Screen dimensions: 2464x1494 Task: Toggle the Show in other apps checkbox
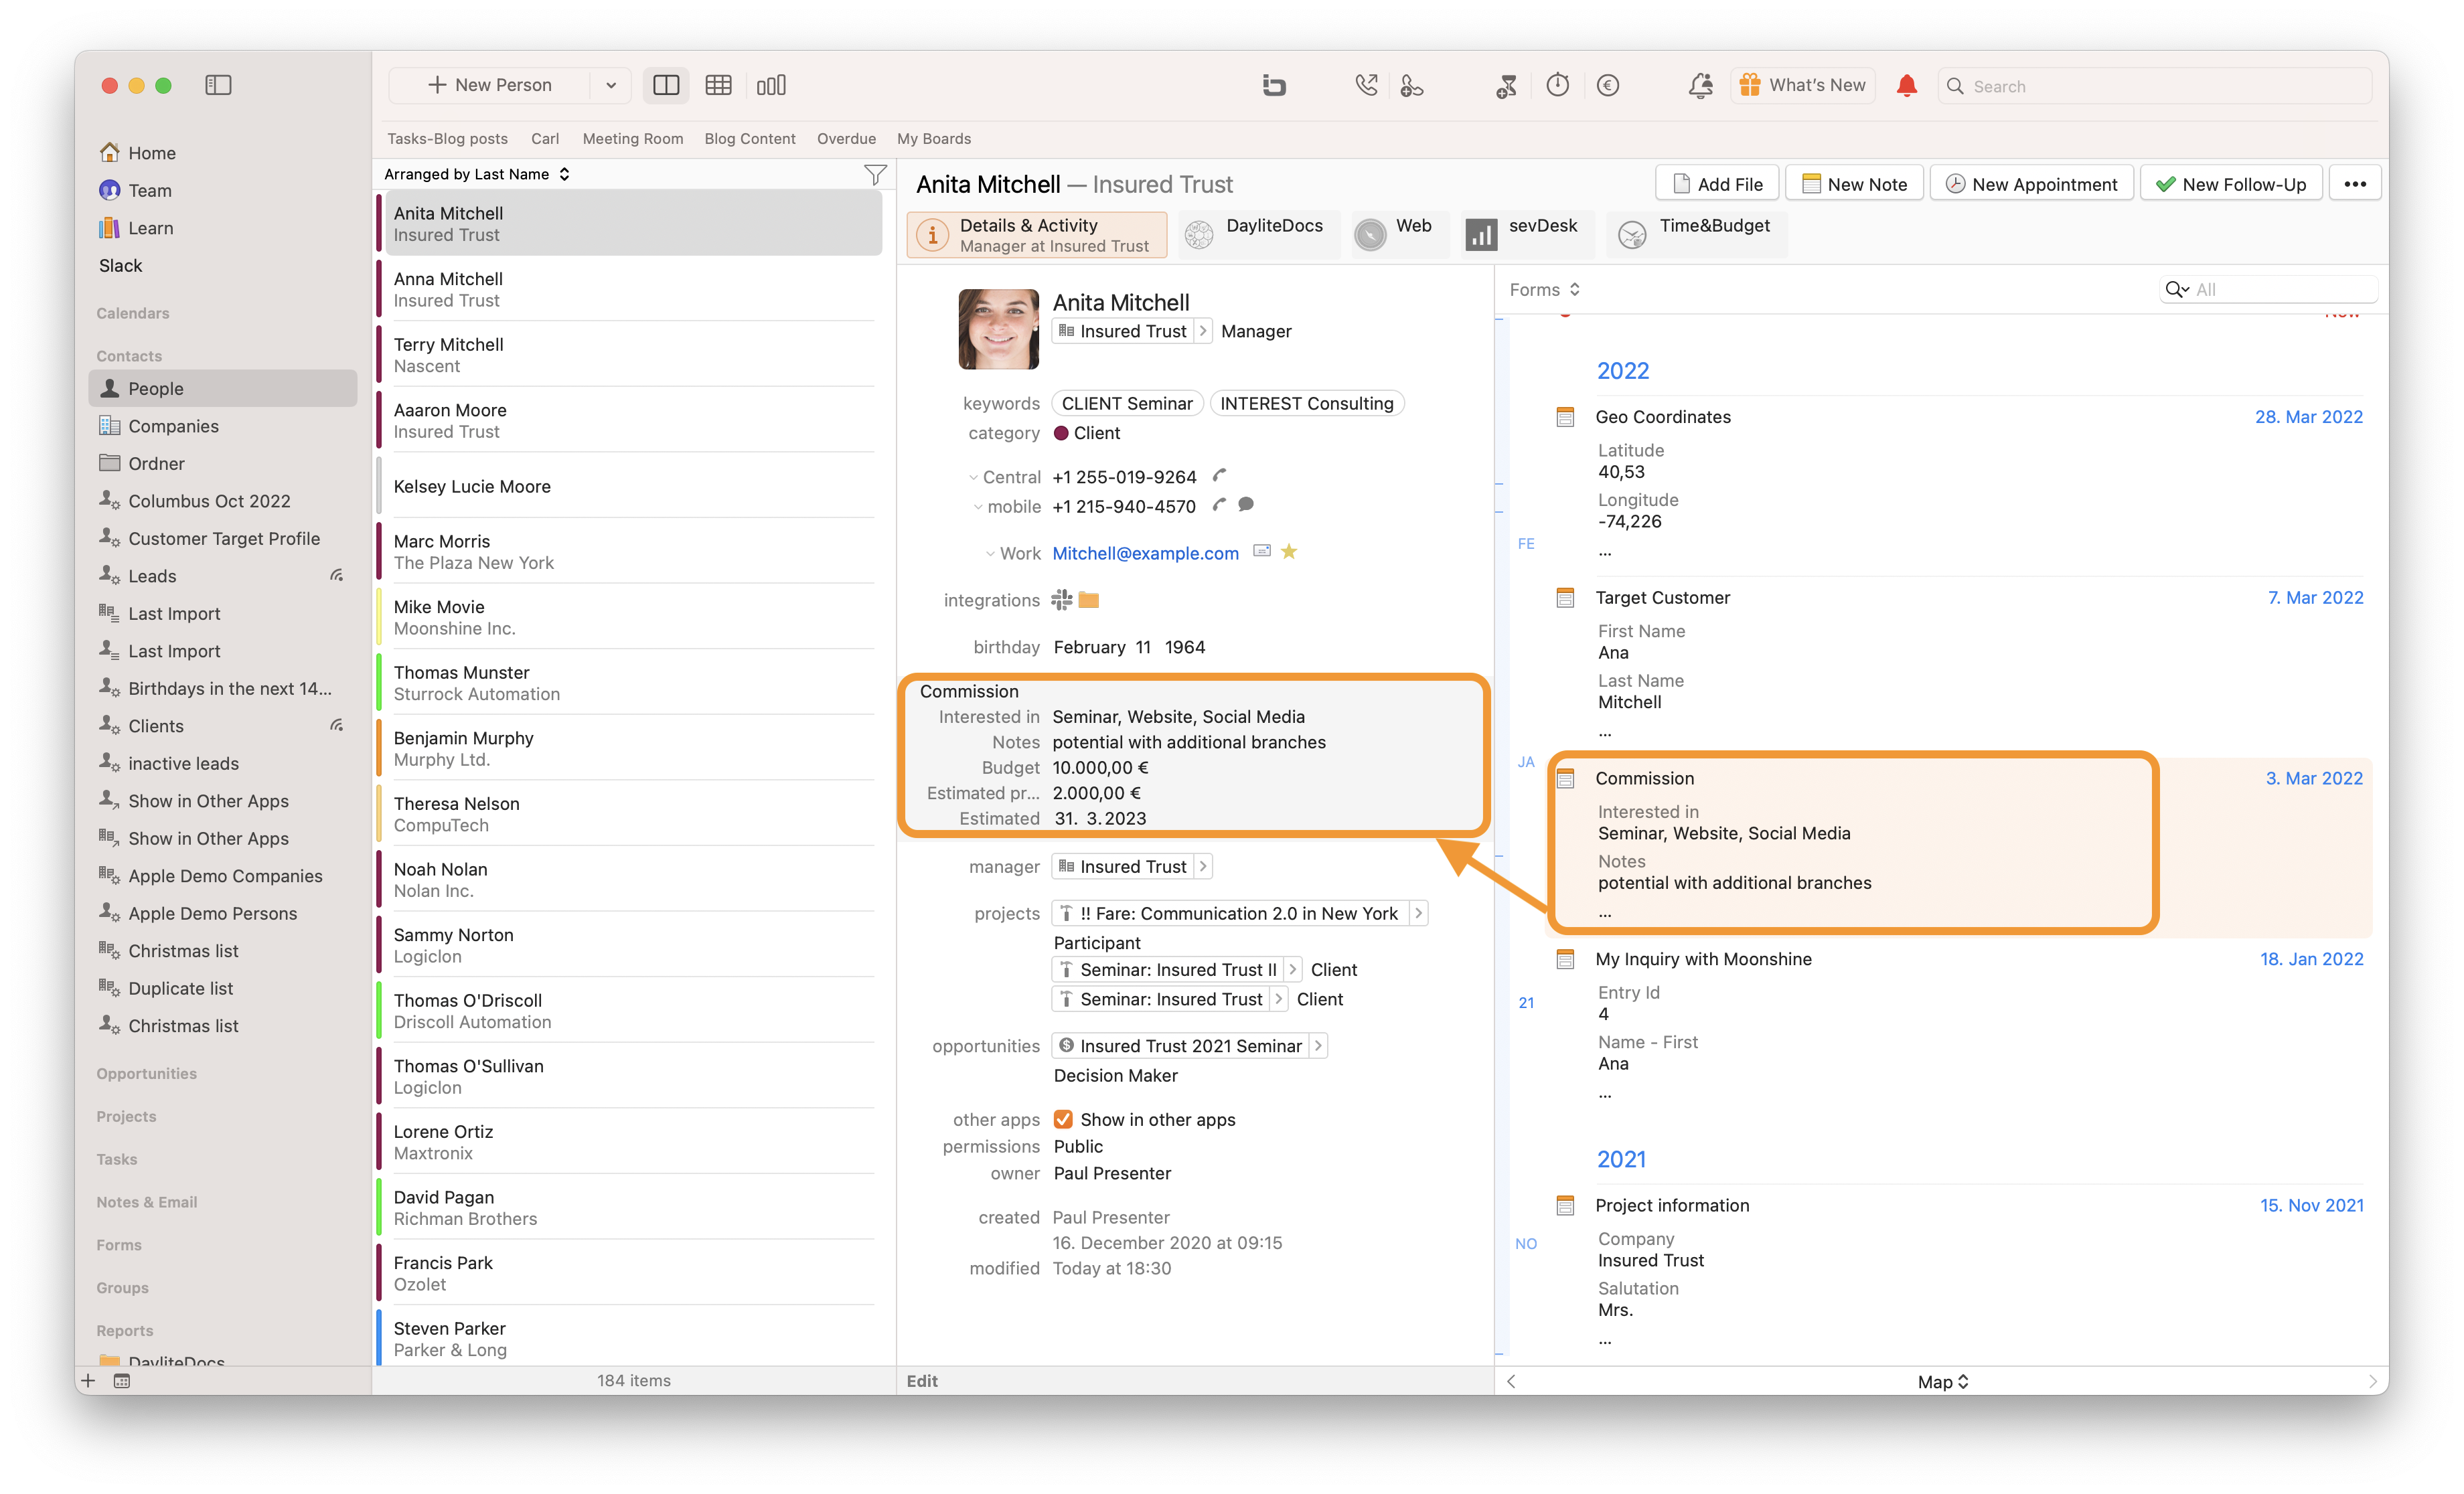(x=1064, y=1119)
